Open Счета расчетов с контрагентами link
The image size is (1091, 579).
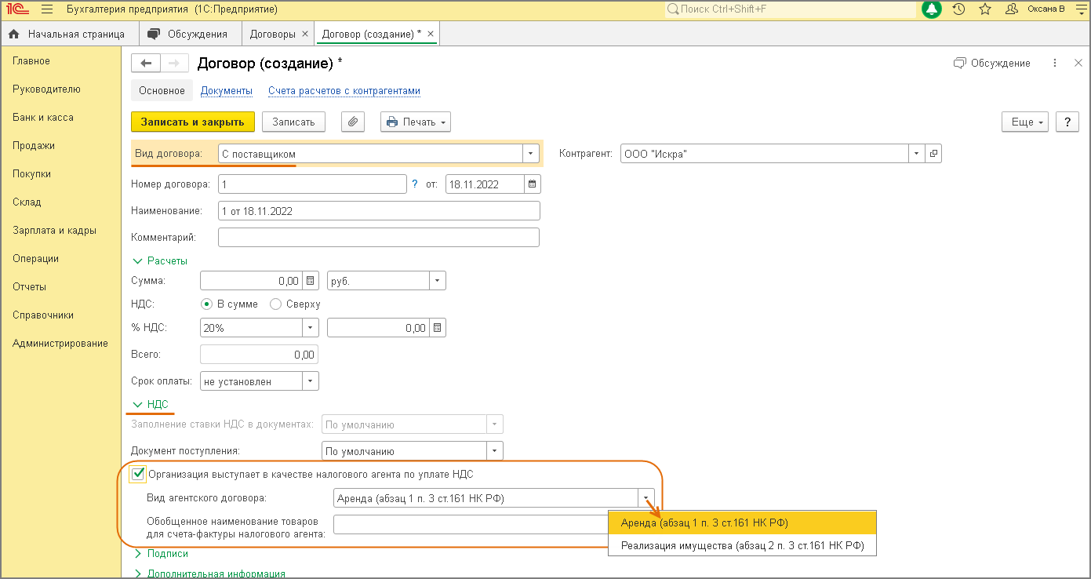click(344, 91)
